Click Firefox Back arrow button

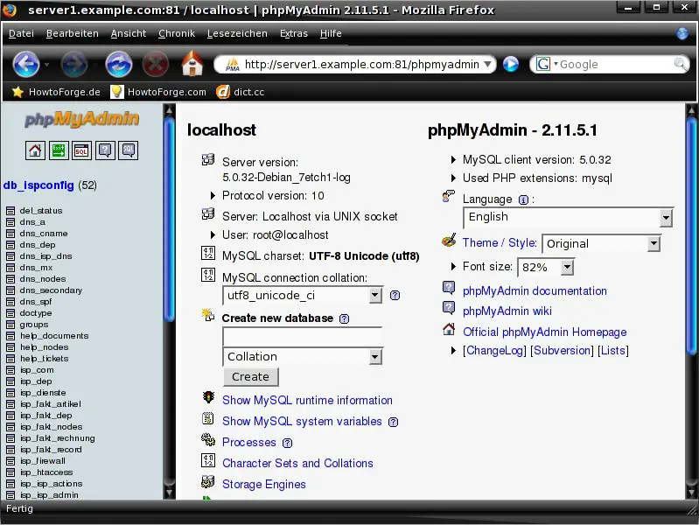coord(26,64)
